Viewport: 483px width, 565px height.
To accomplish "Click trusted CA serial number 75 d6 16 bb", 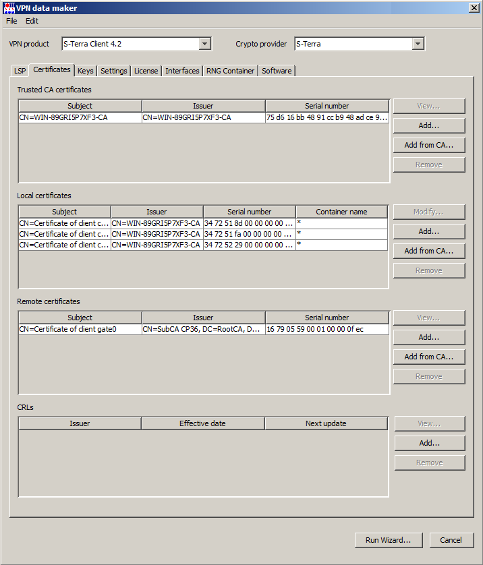I will [327, 117].
